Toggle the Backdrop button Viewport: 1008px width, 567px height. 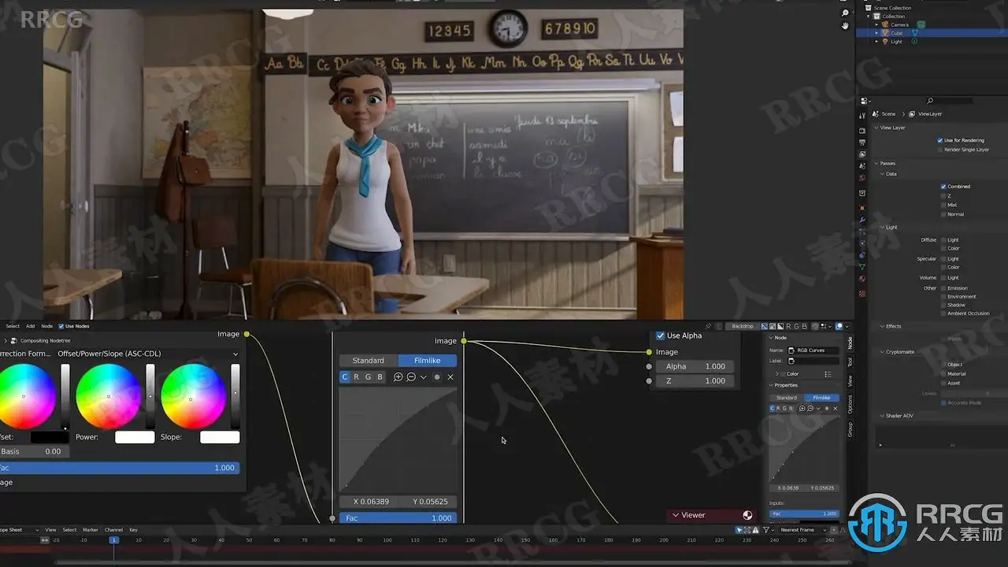tap(743, 326)
